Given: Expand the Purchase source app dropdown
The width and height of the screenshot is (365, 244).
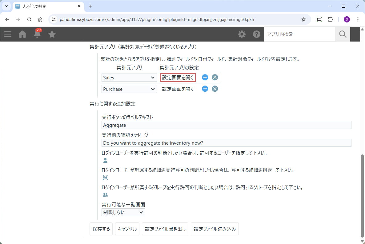Looking at the screenshot, I should [129, 89].
